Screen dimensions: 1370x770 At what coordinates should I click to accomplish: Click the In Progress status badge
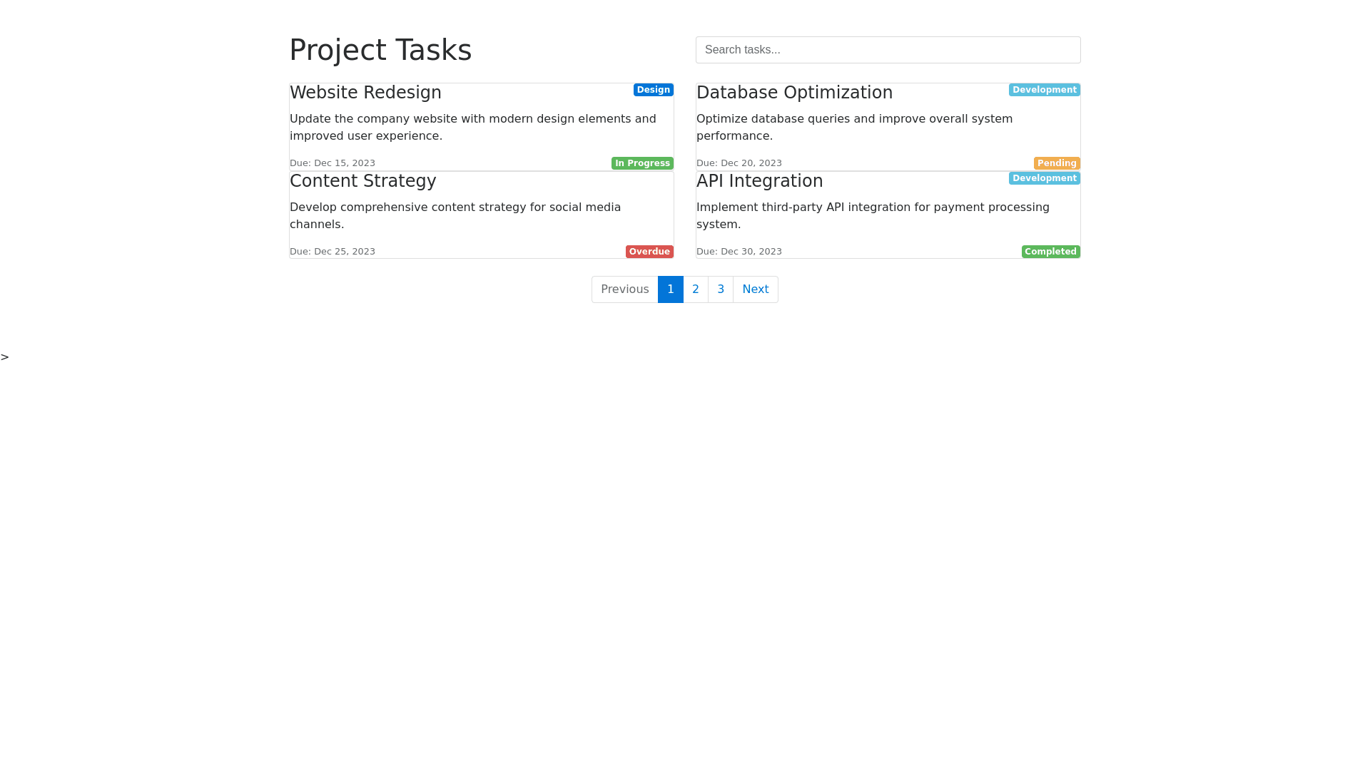pyautogui.click(x=642, y=163)
